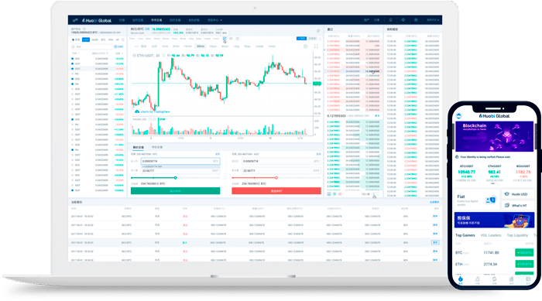Toggle the ETH/USDT series visibility box
The image size is (542, 301).
(134, 55)
